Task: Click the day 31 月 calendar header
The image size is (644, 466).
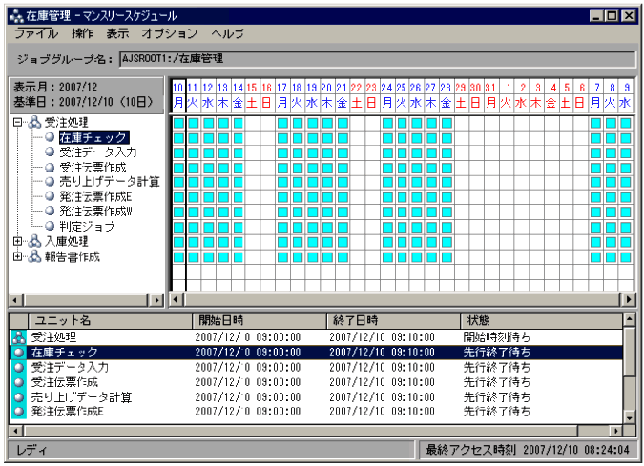Action: [490, 94]
